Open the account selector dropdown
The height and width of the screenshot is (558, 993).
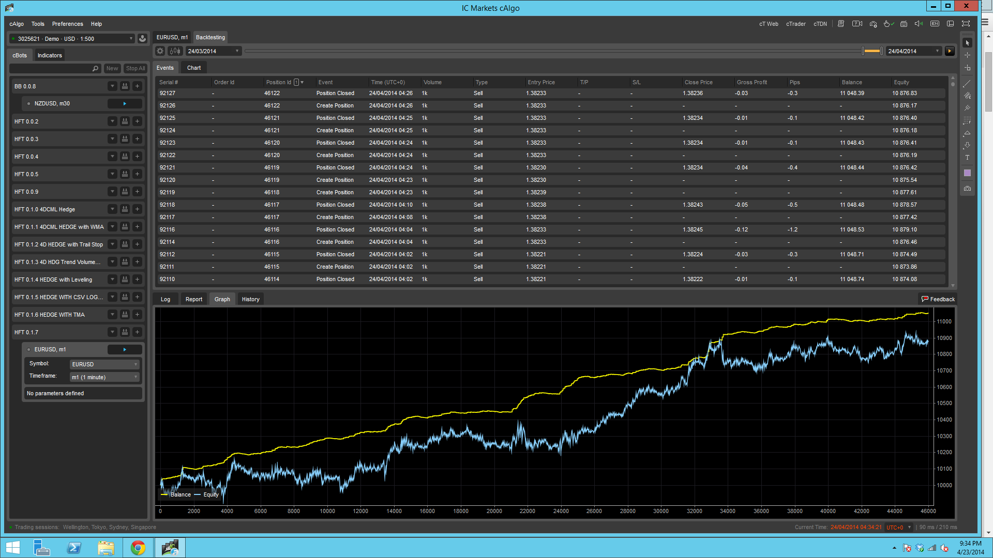click(x=72, y=39)
